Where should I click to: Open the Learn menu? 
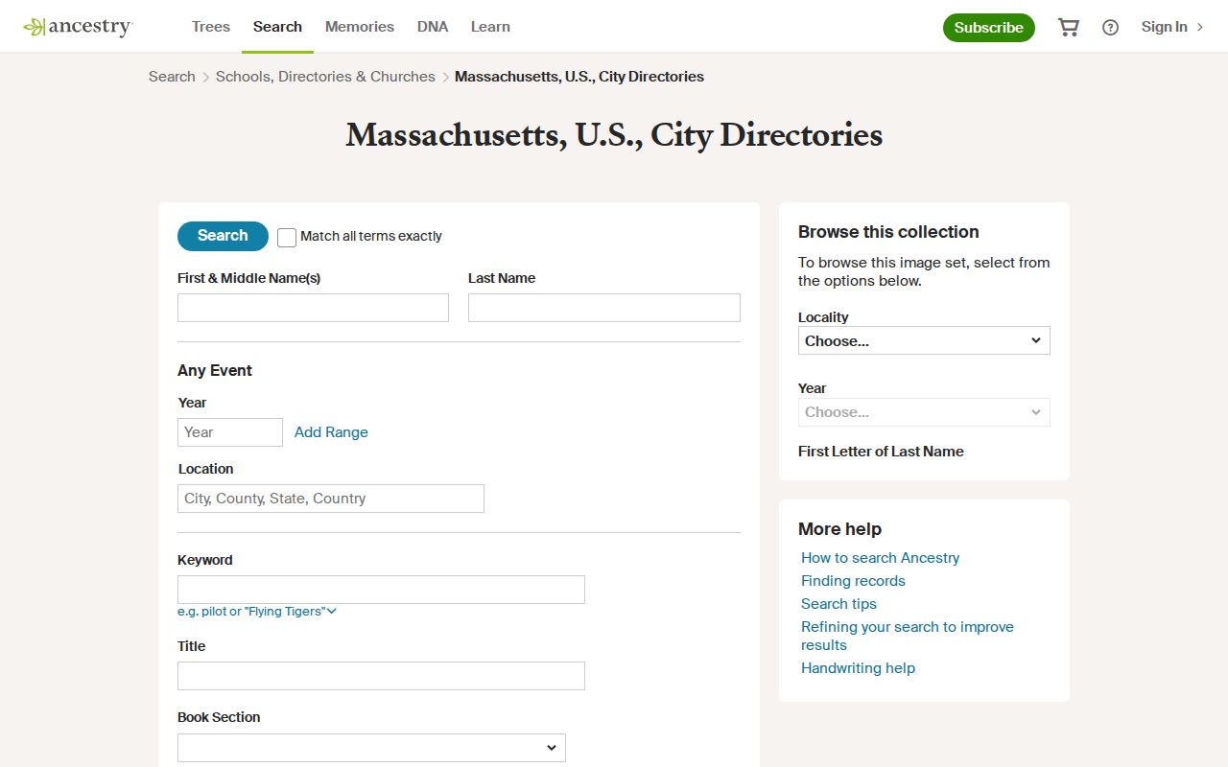click(490, 27)
